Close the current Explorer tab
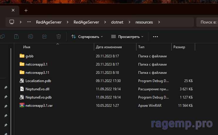The width and height of the screenshot is (218, 135). coord(13,10)
